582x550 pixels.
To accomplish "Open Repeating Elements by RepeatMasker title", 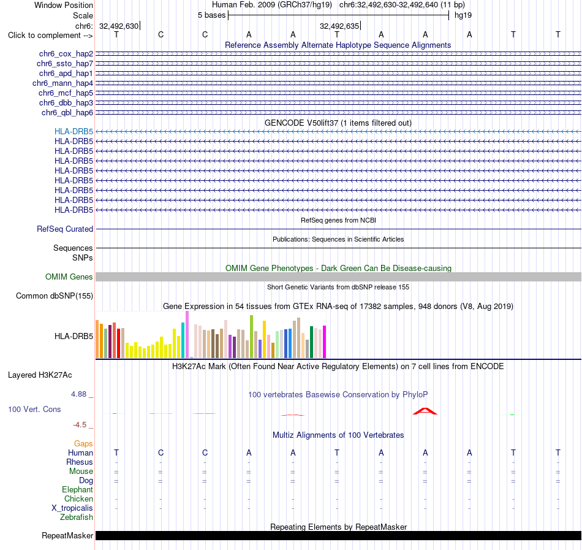I will (x=339, y=527).
